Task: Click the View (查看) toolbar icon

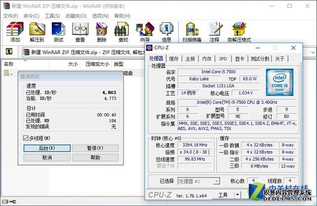Action: (80, 32)
